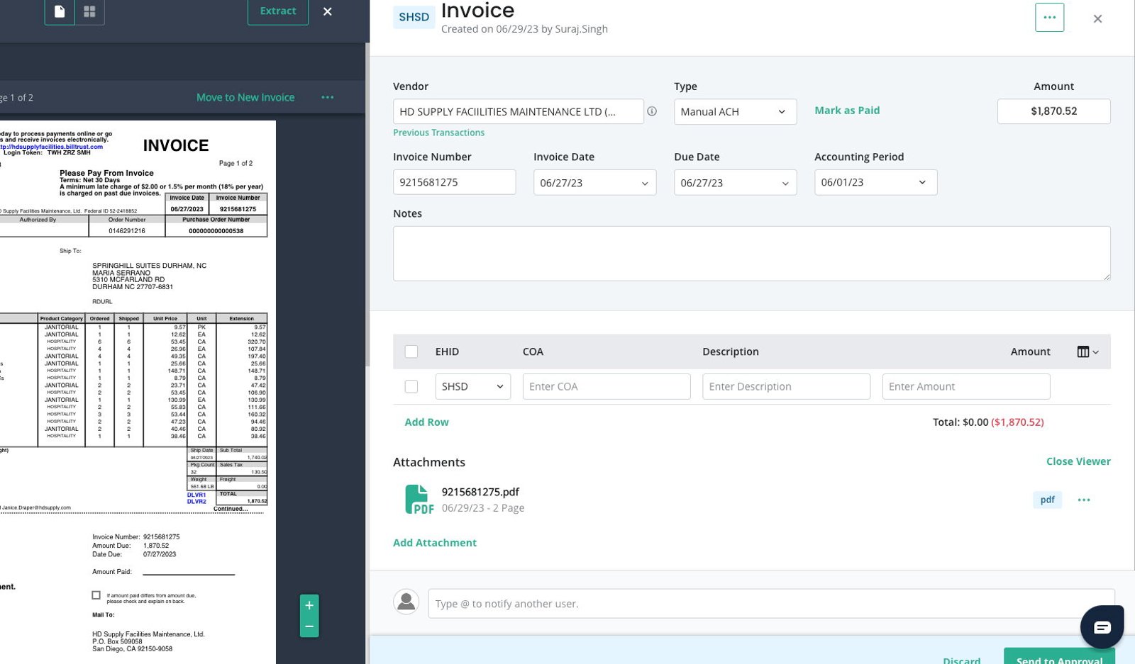Click Send to Approval button

pos(1059,657)
